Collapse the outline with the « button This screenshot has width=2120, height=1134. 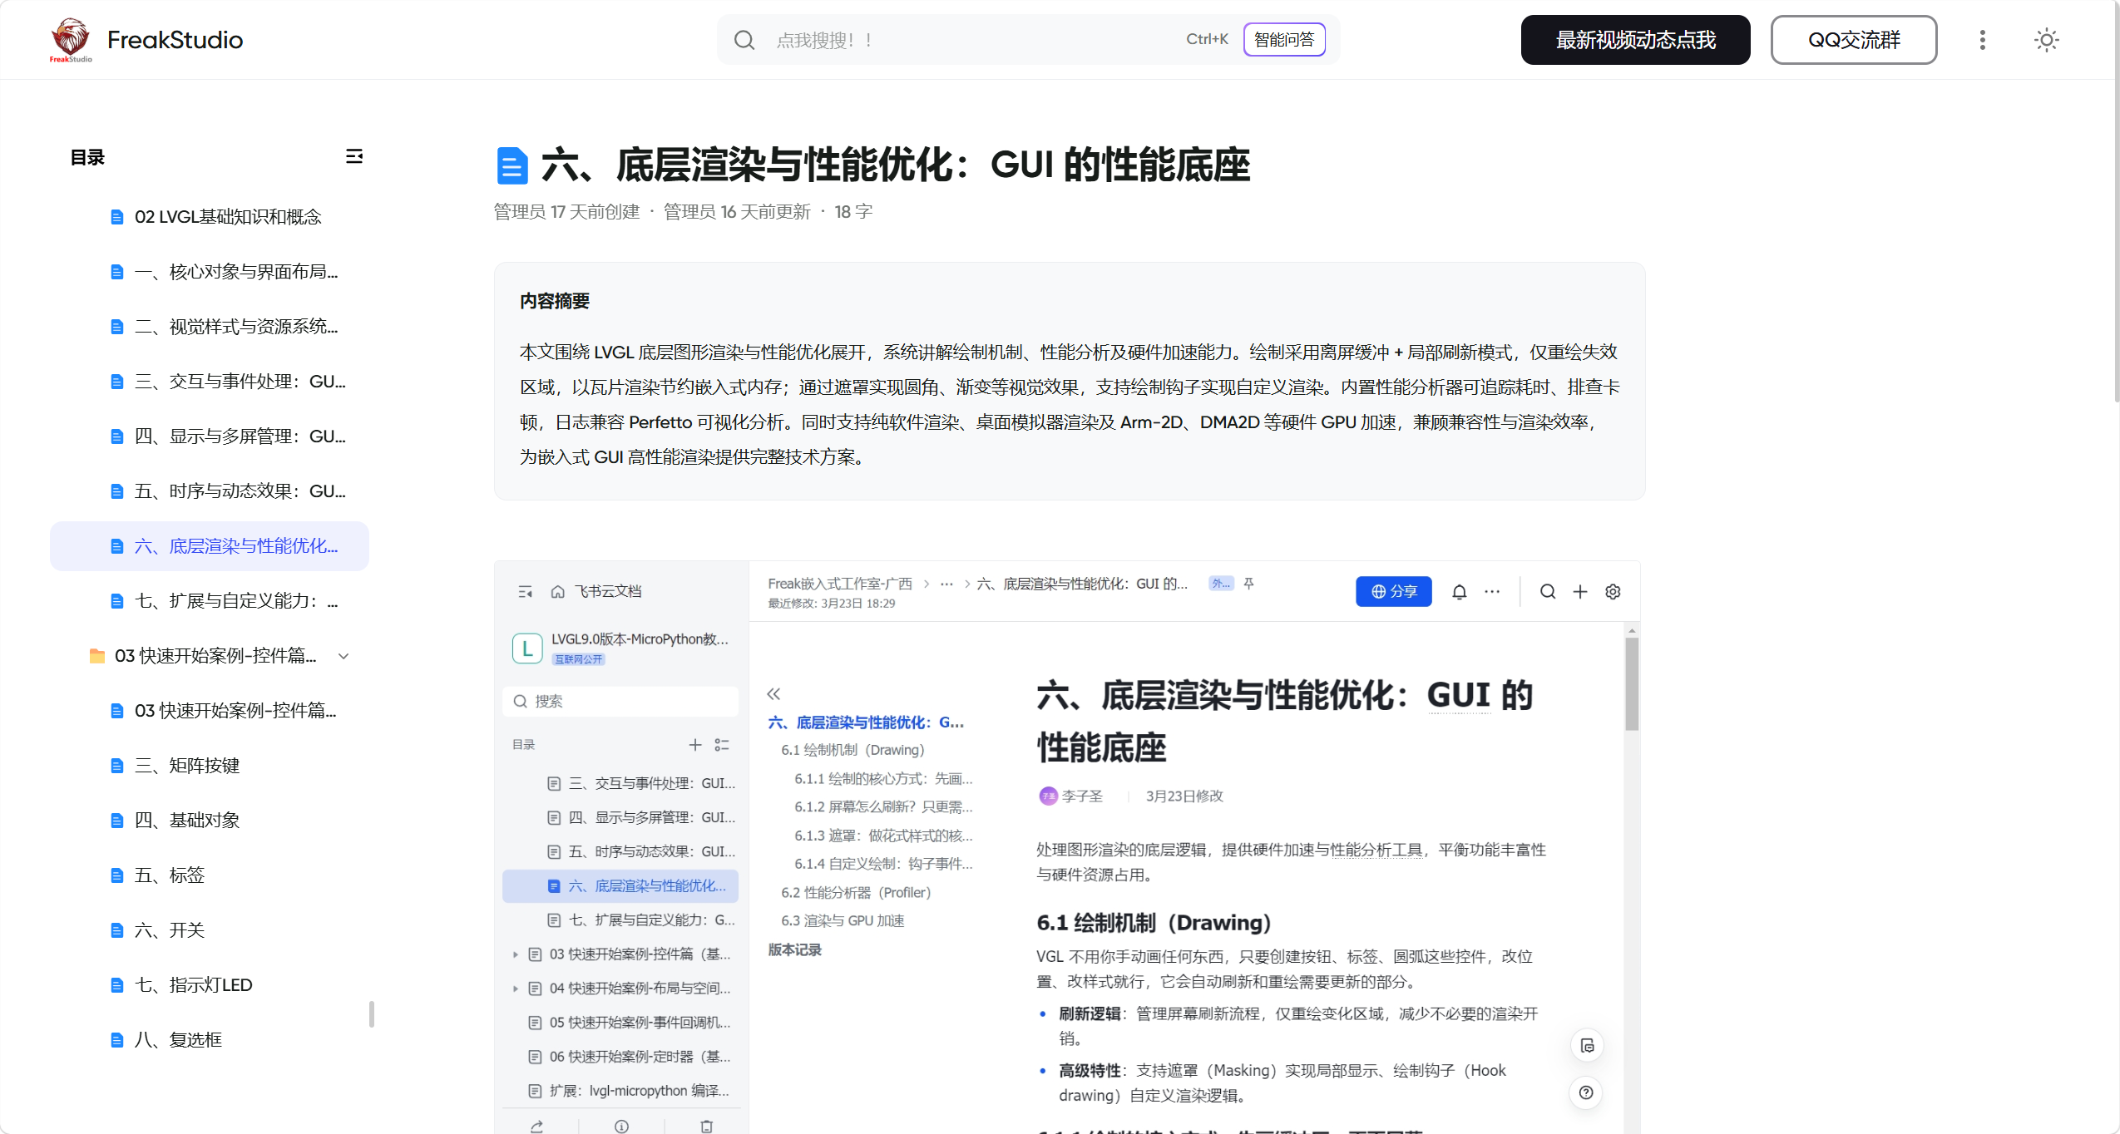pos(773,693)
